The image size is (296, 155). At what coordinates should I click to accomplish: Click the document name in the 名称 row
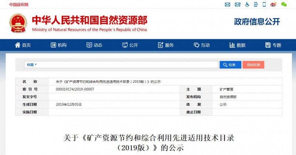(x=108, y=82)
